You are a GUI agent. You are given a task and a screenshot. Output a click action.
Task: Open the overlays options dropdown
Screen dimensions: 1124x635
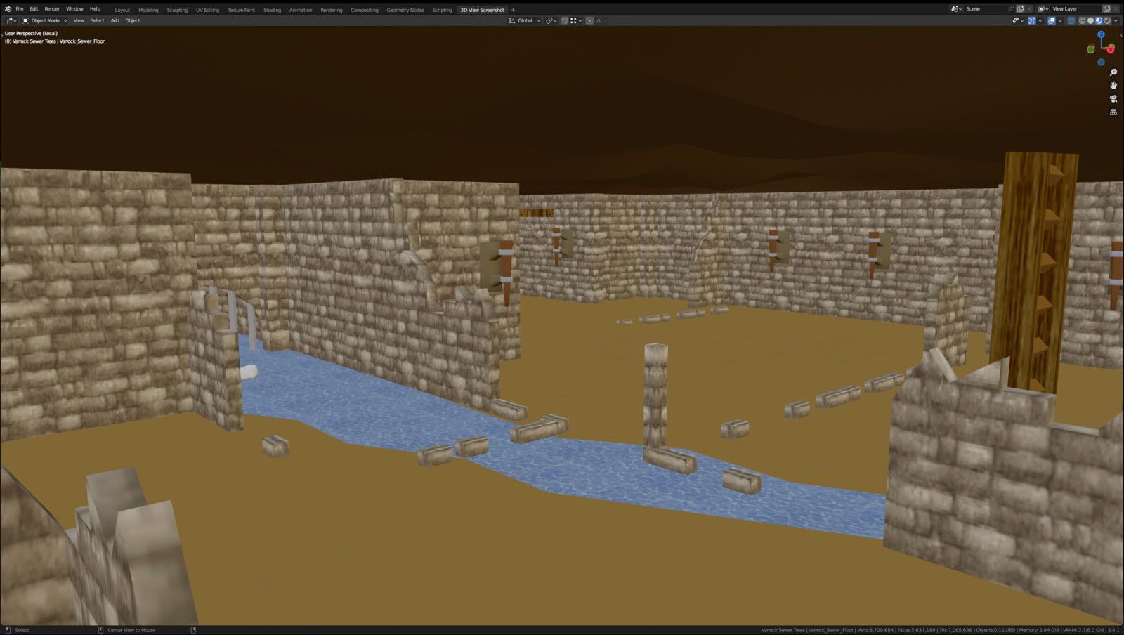pos(1060,20)
